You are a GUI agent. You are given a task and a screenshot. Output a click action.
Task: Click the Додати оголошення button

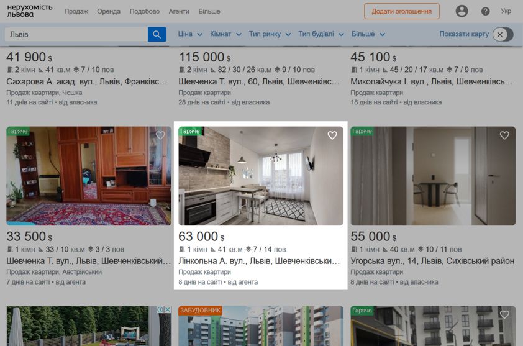(x=402, y=11)
